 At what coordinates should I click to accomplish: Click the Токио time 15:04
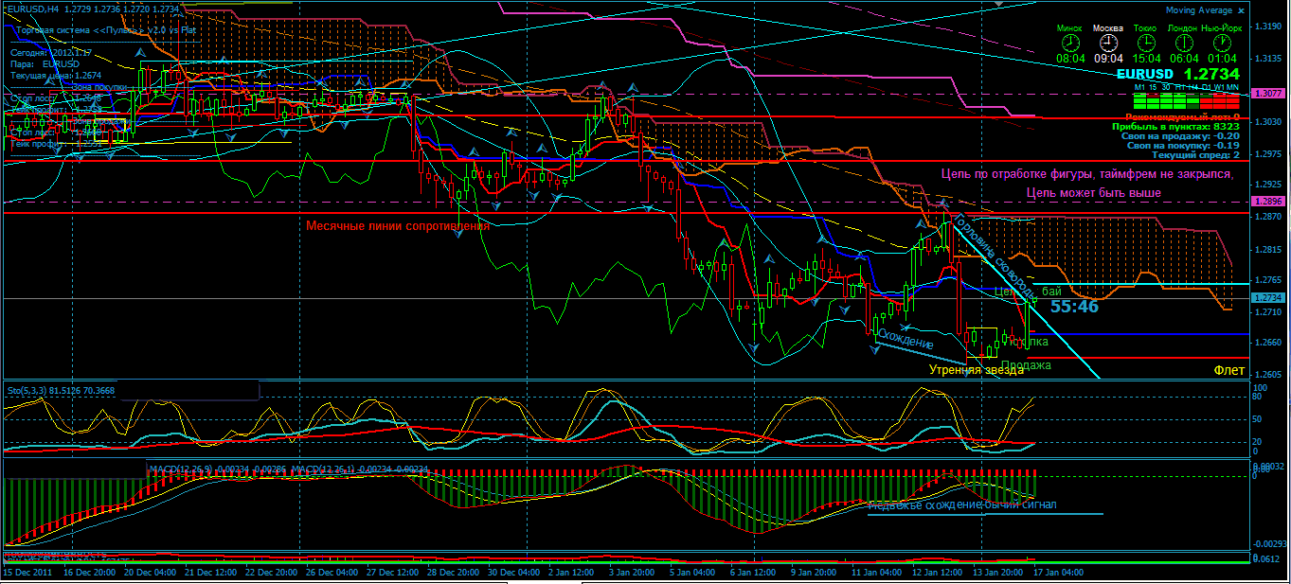(x=1145, y=59)
